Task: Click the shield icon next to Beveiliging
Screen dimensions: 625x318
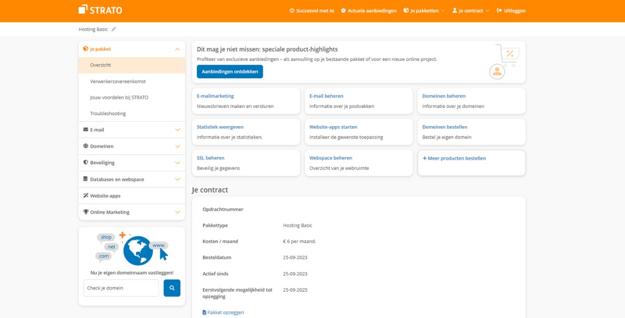Action: 85,163
